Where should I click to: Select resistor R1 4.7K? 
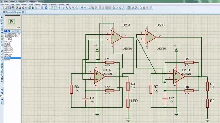pyautogui.click(x=110, y=63)
